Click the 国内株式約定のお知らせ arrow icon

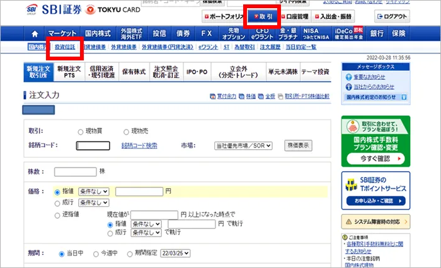pyautogui.click(x=404, y=98)
